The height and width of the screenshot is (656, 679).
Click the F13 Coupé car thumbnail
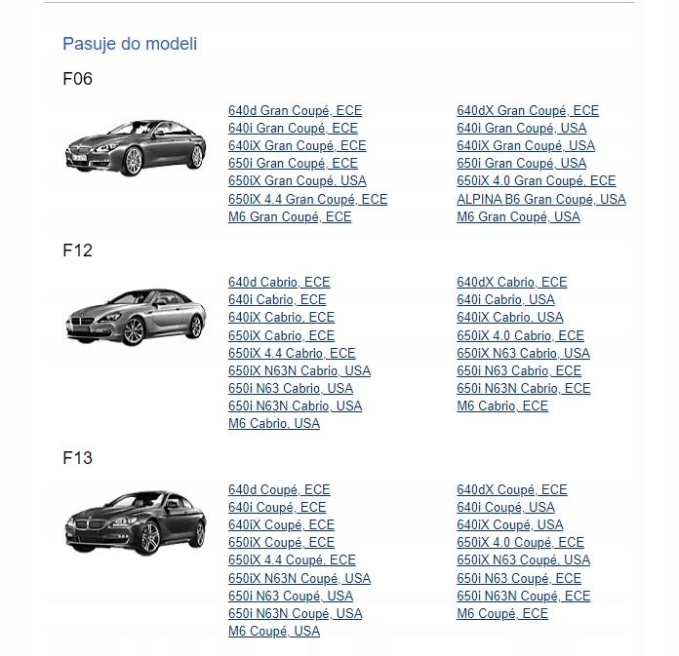point(136,522)
